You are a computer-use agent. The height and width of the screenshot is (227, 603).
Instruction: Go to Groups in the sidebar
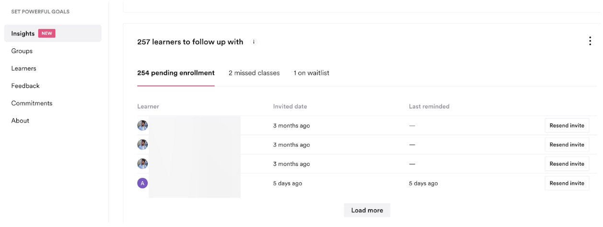click(22, 51)
